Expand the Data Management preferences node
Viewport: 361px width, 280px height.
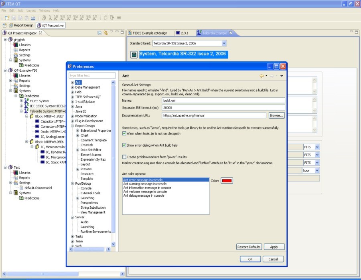point(73,87)
